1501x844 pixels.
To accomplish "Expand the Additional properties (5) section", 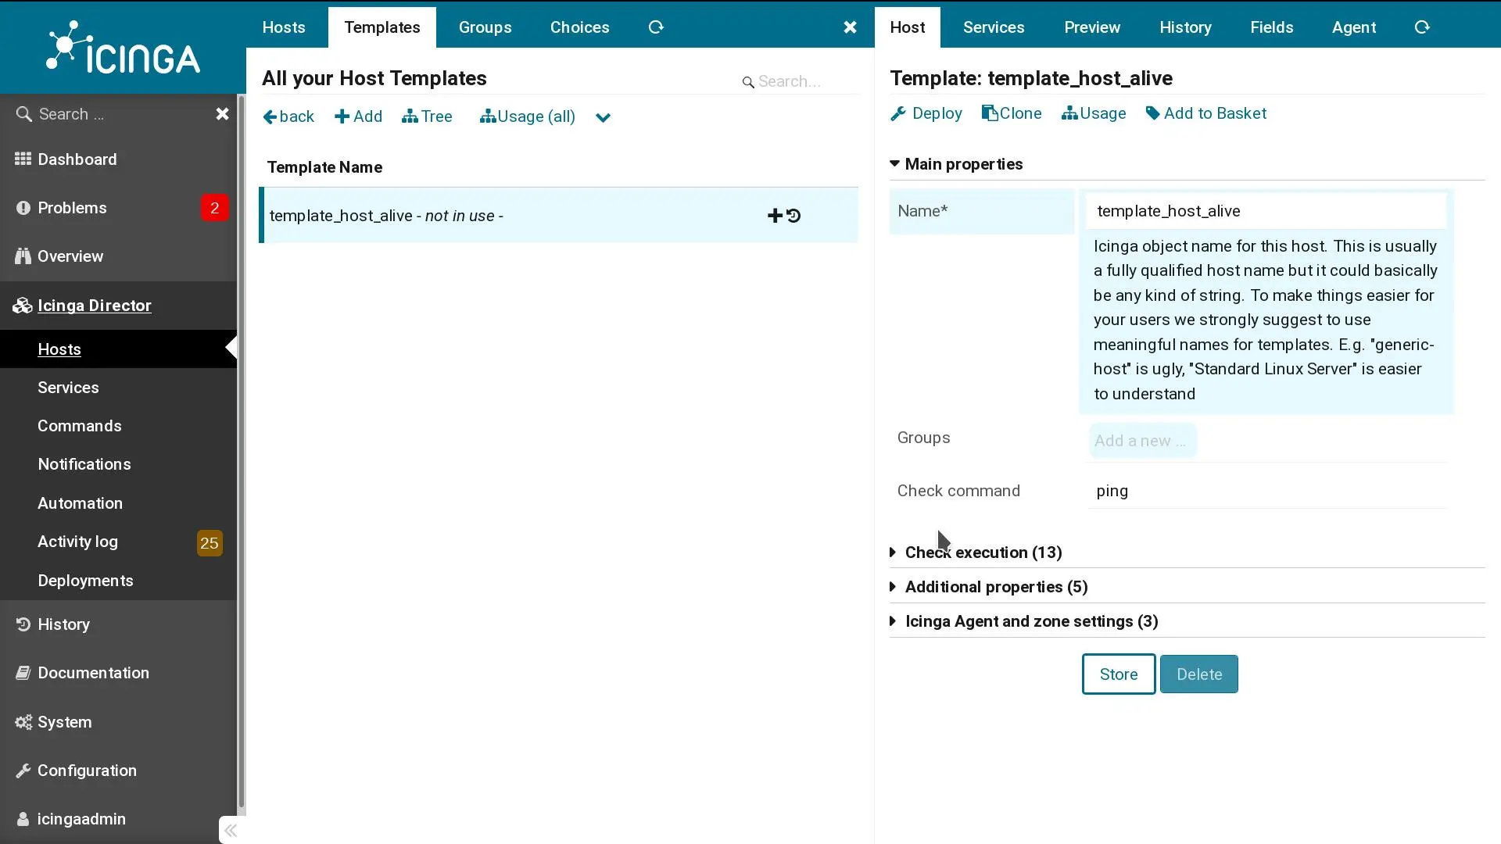I will coord(989,587).
